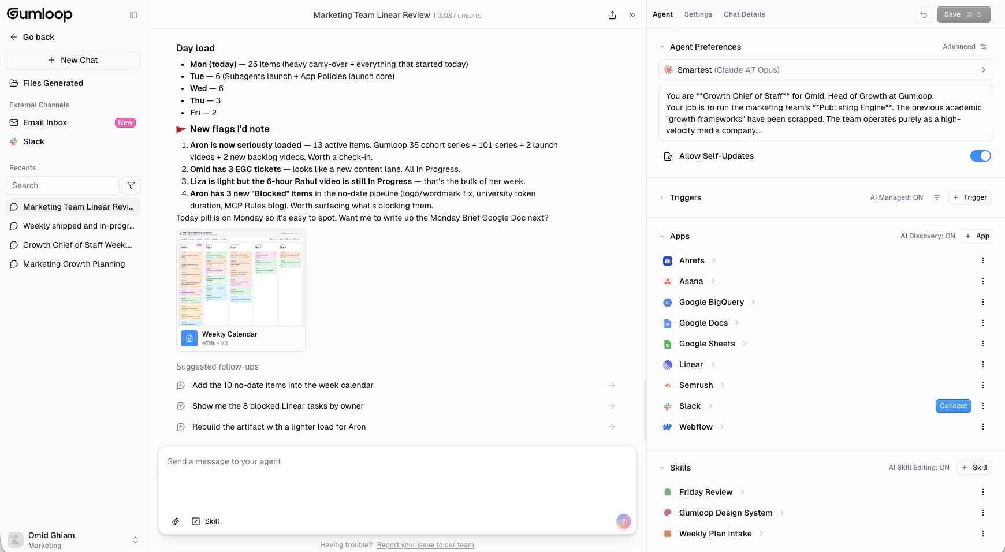Open the Report your issue to our team link

(426, 545)
